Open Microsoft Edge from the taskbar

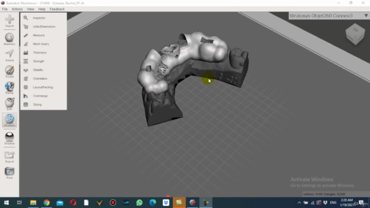(153, 203)
